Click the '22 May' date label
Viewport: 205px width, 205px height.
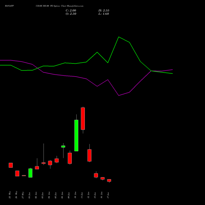click(x=9, y=195)
